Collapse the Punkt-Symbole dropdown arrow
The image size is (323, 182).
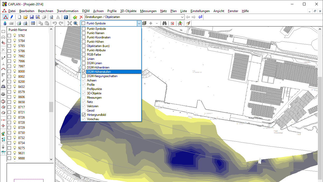click(x=139, y=23)
